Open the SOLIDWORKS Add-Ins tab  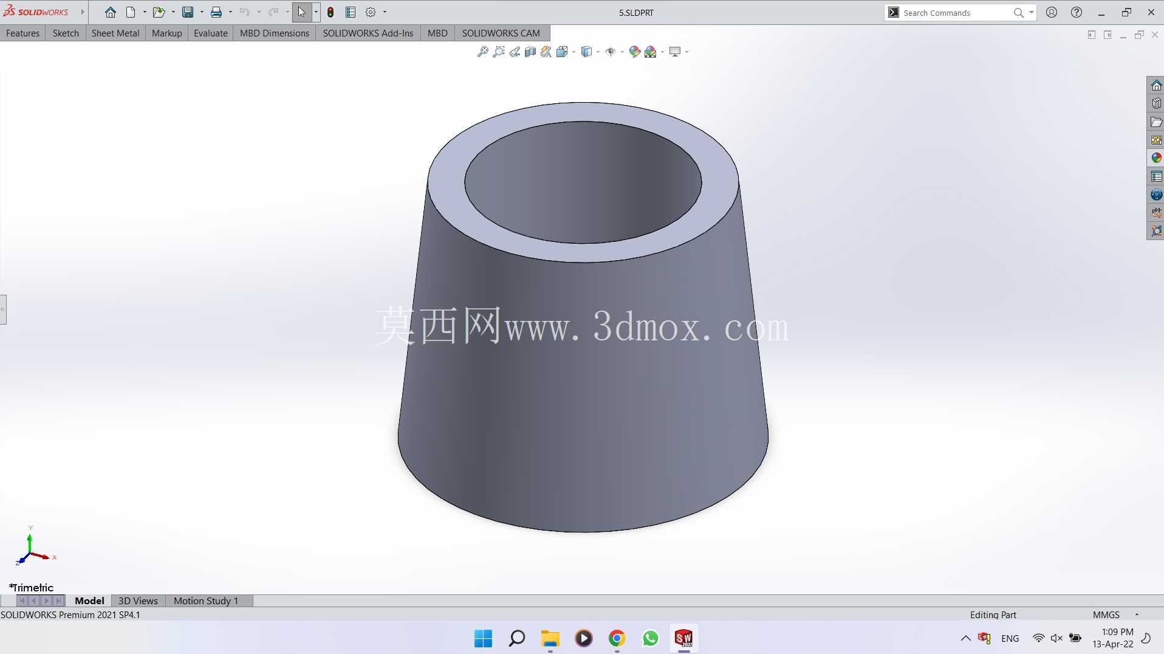pos(368,33)
